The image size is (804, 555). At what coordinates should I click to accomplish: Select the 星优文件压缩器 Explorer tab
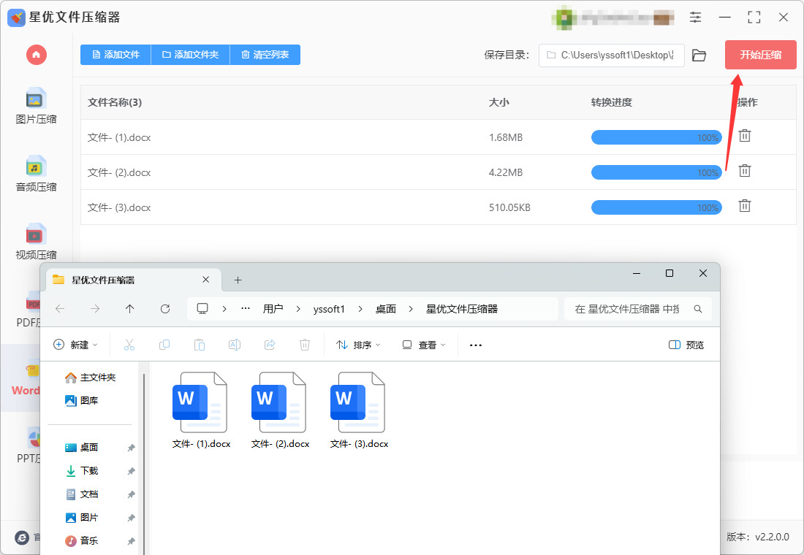tap(134, 280)
